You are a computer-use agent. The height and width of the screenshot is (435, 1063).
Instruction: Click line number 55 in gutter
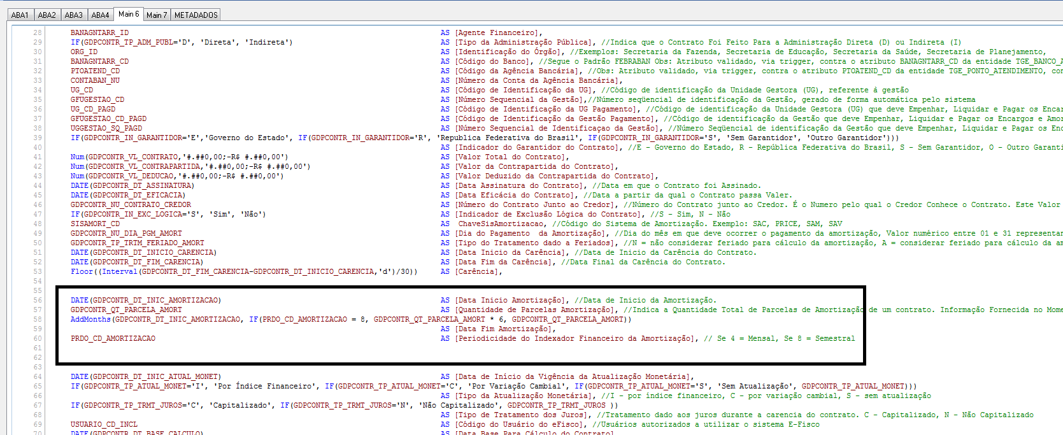[38, 290]
